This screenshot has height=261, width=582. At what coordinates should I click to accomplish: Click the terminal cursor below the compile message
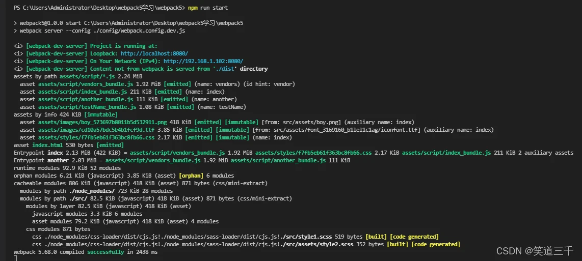pos(15,258)
